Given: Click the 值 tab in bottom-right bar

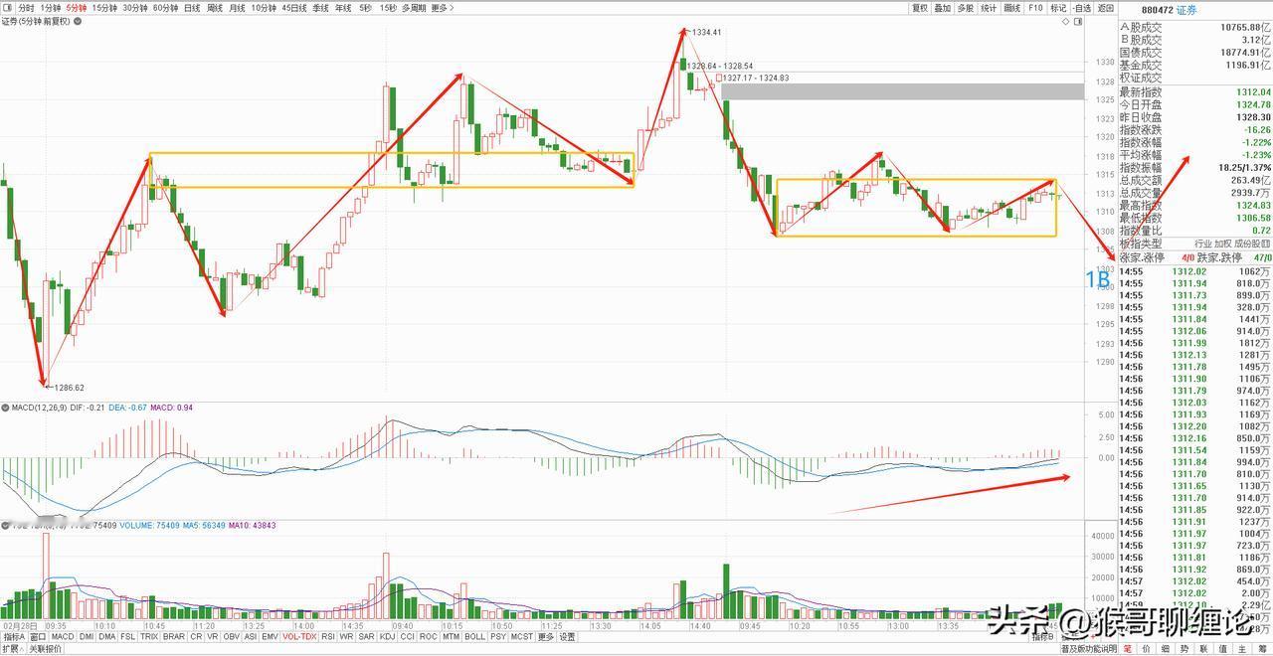Looking at the screenshot, I should pos(1223,649).
